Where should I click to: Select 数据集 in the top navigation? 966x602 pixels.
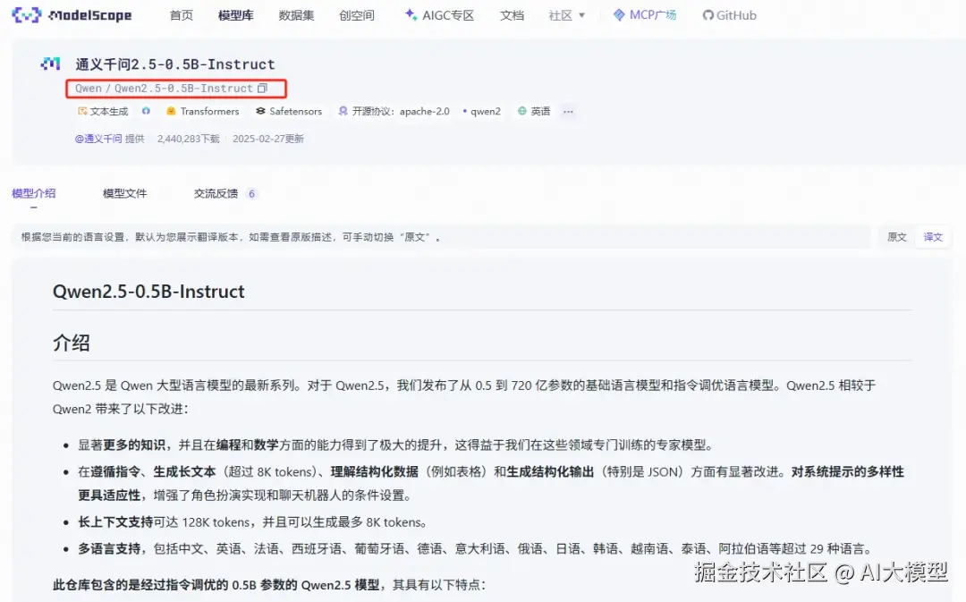tap(296, 14)
